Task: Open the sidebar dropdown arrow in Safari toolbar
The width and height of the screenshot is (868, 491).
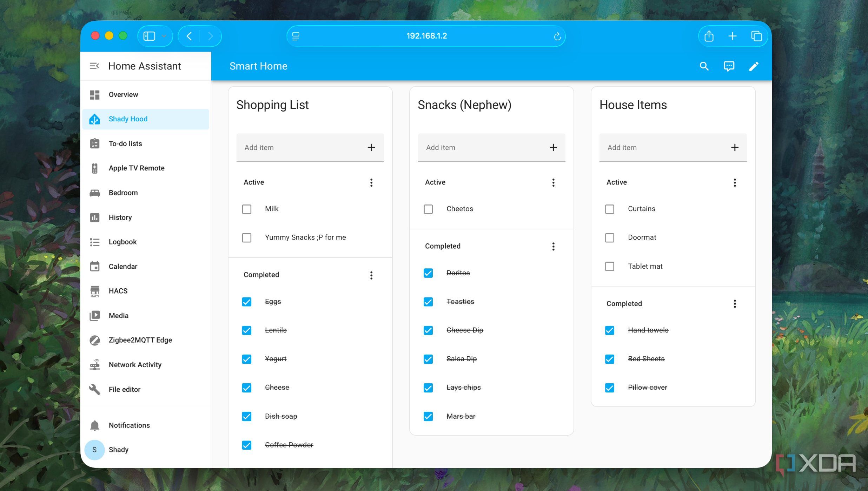Action: (164, 36)
